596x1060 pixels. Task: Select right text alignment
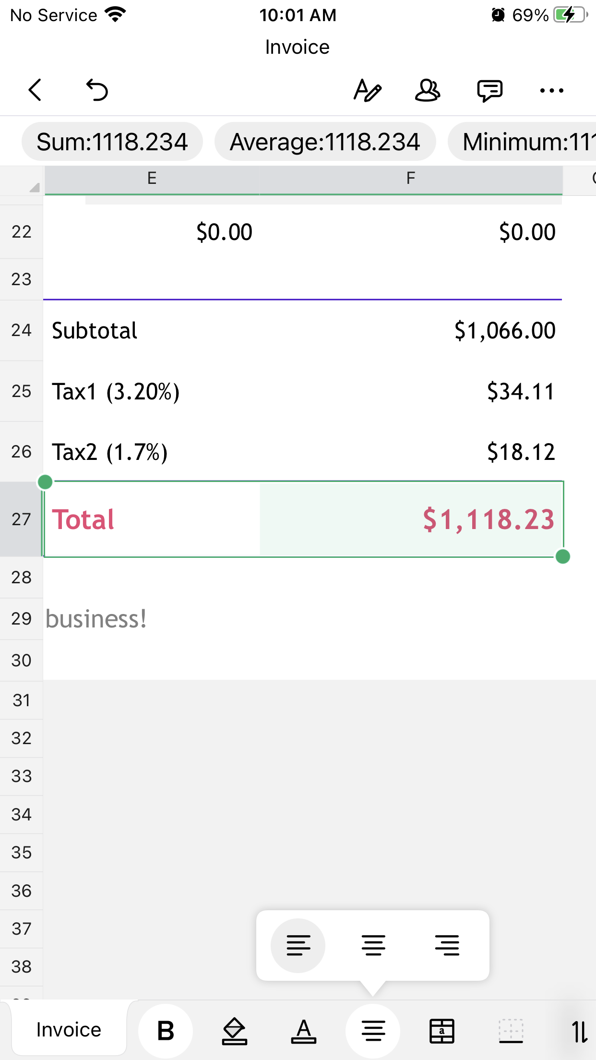click(447, 945)
